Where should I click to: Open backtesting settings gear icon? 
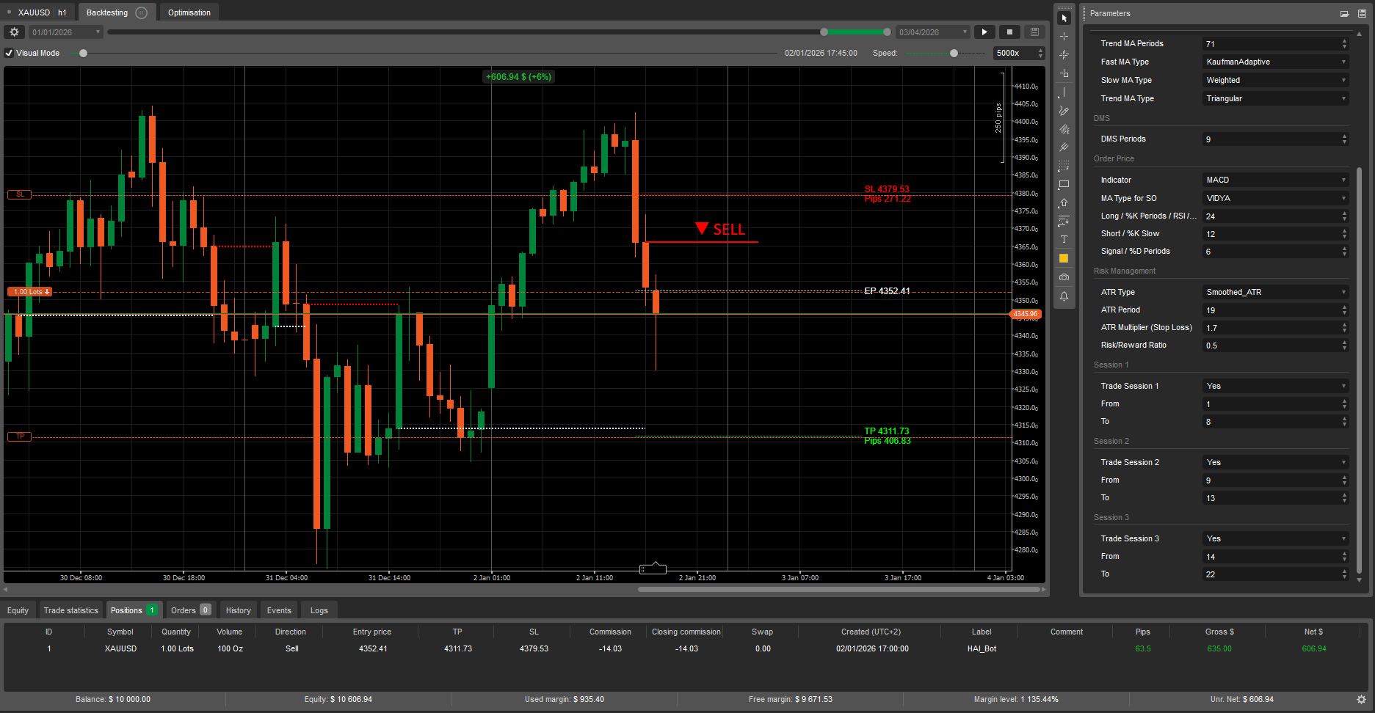14,32
